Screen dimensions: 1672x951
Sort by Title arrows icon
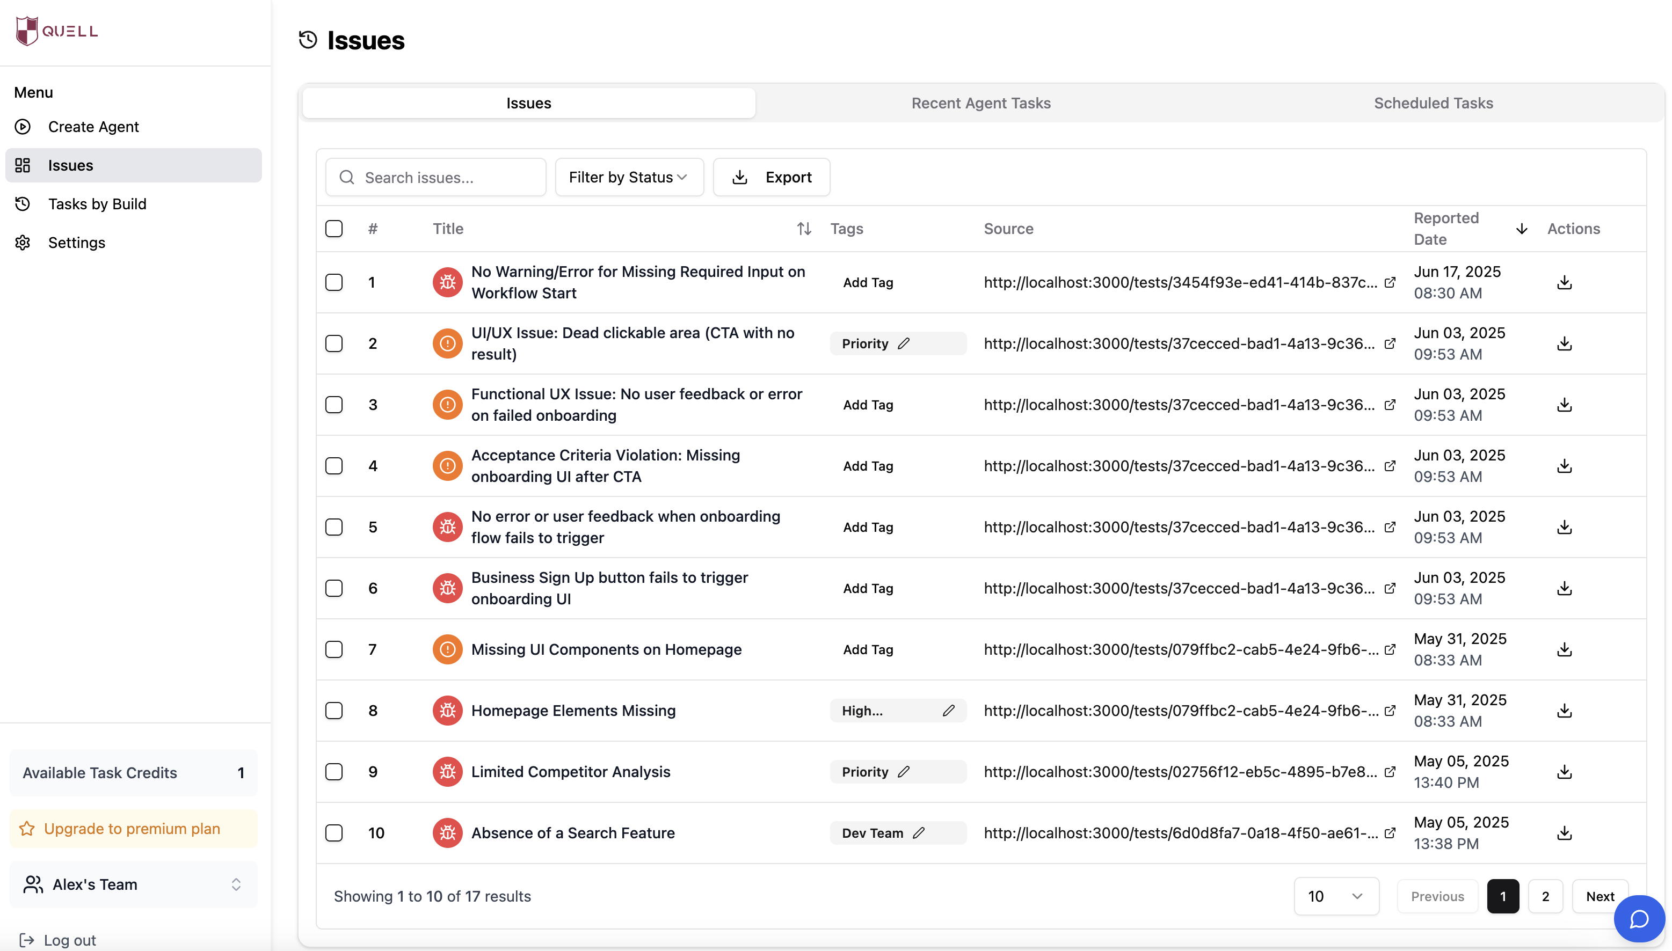pyautogui.click(x=804, y=229)
